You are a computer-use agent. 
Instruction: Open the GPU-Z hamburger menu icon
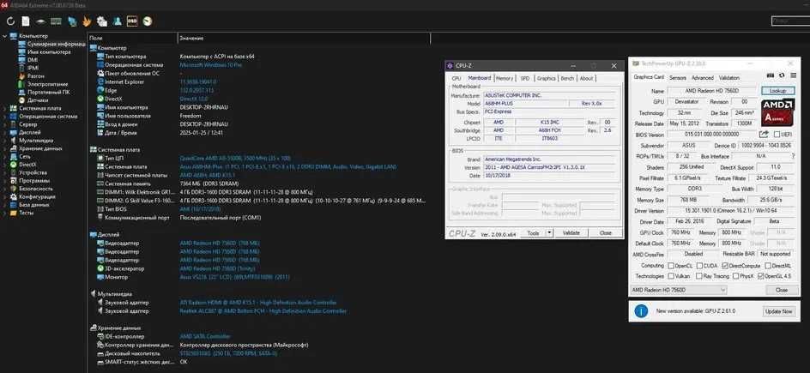793,76
